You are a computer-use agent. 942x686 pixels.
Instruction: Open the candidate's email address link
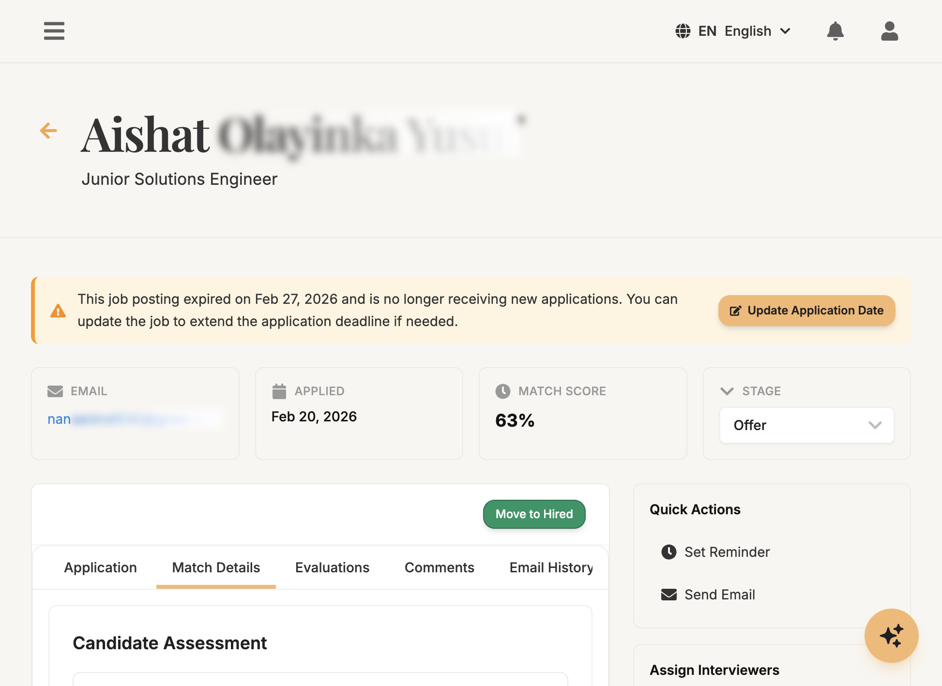point(135,419)
